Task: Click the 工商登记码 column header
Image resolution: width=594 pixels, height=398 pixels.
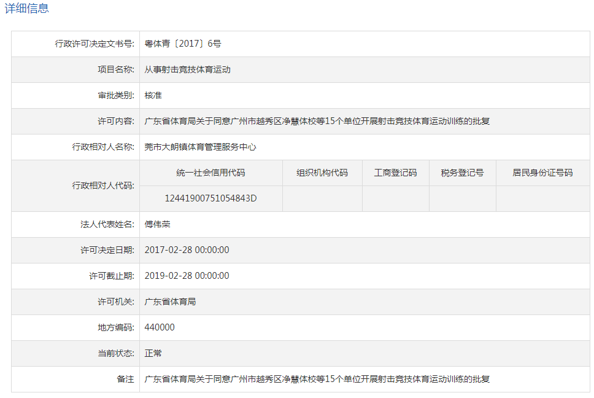Action: click(395, 173)
